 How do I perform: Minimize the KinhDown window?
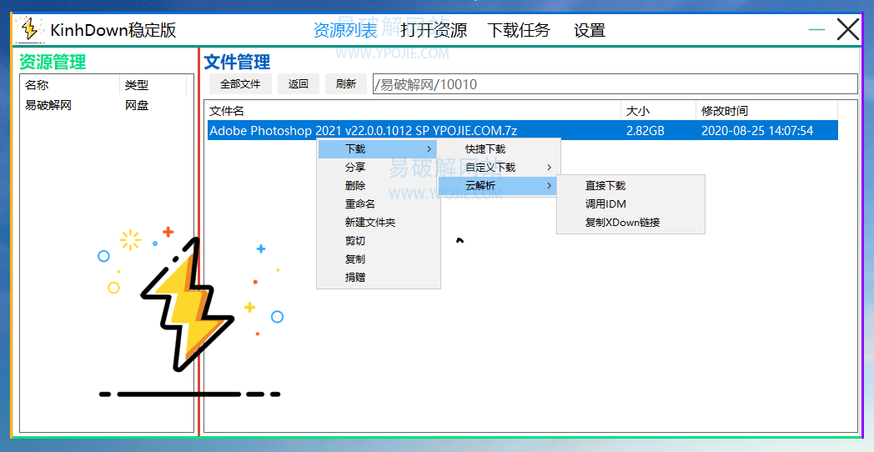(816, 29)
